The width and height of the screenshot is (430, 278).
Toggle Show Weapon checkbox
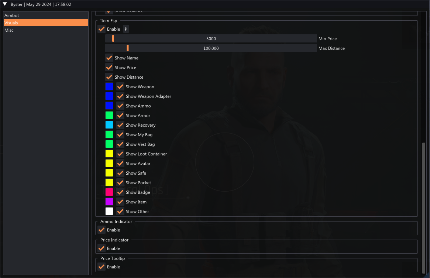pos(120,87)
